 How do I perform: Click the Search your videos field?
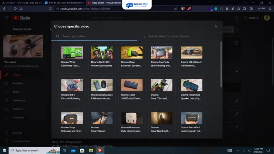(x=94, y=36)
